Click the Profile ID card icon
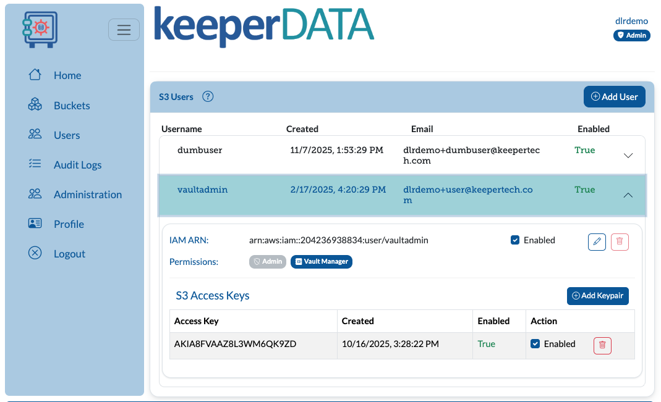The image size is (661, 402). click(35, 223)
